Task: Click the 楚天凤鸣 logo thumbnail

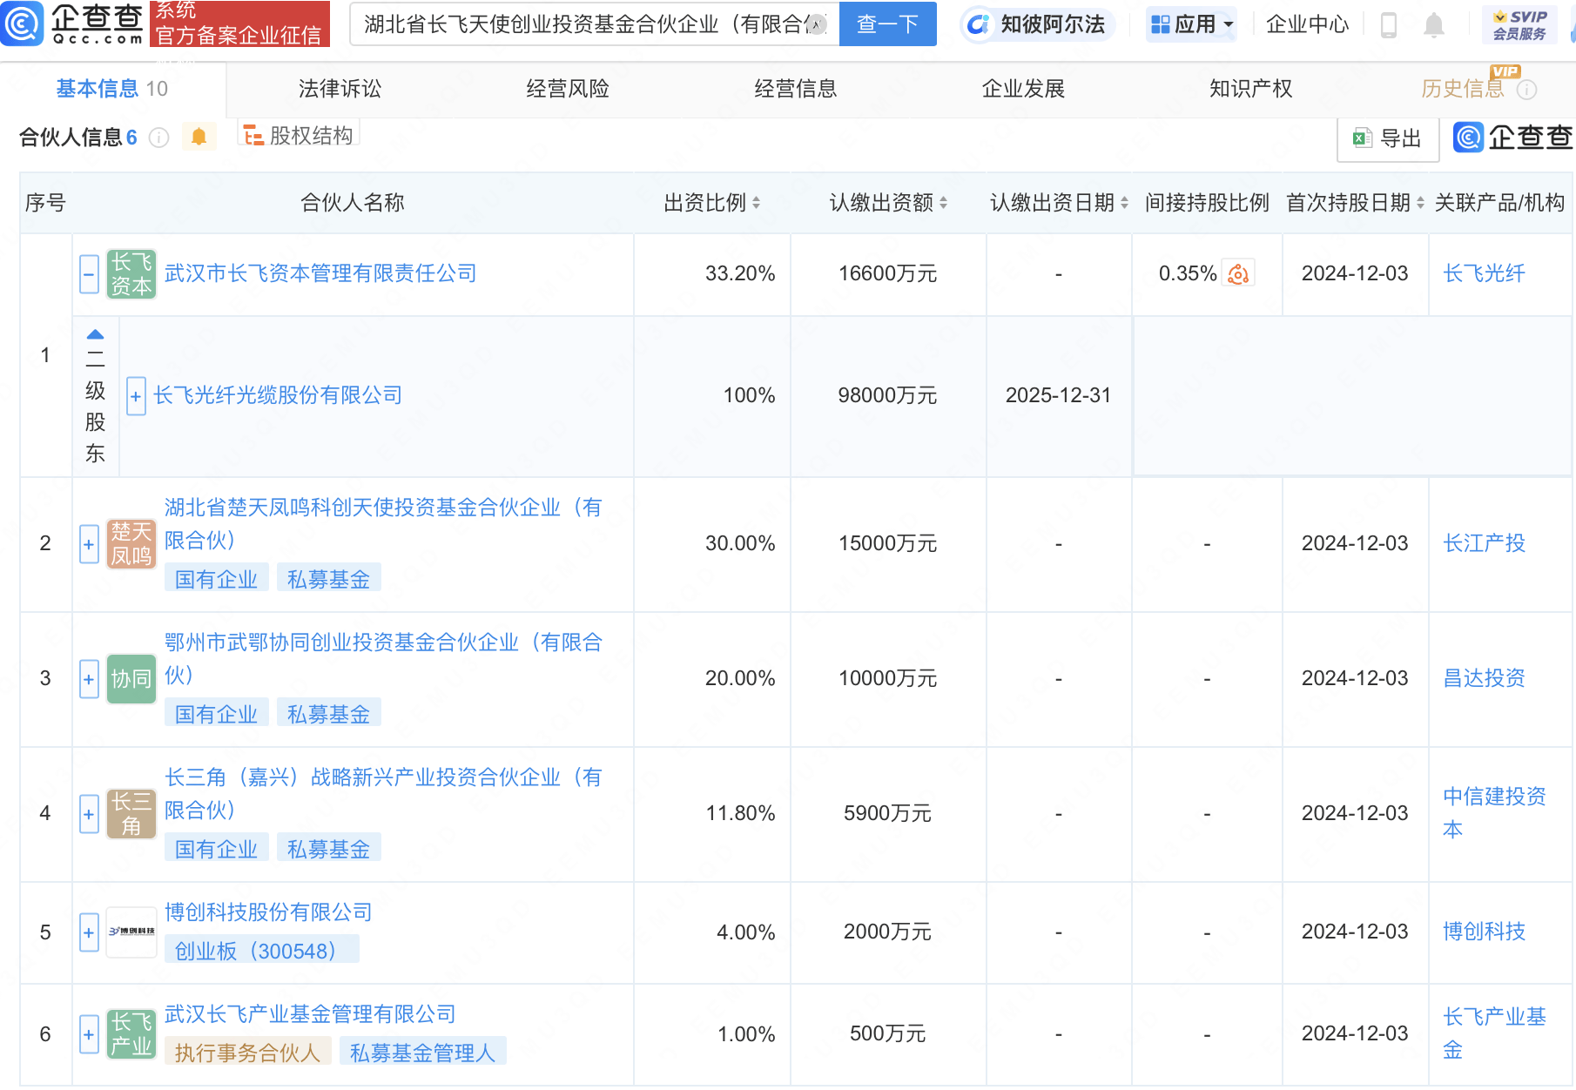Action: 131,544
